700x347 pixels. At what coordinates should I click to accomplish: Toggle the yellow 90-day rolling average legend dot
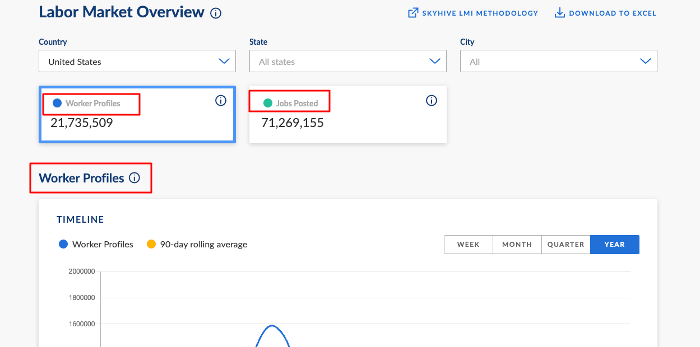click(151, 244)
